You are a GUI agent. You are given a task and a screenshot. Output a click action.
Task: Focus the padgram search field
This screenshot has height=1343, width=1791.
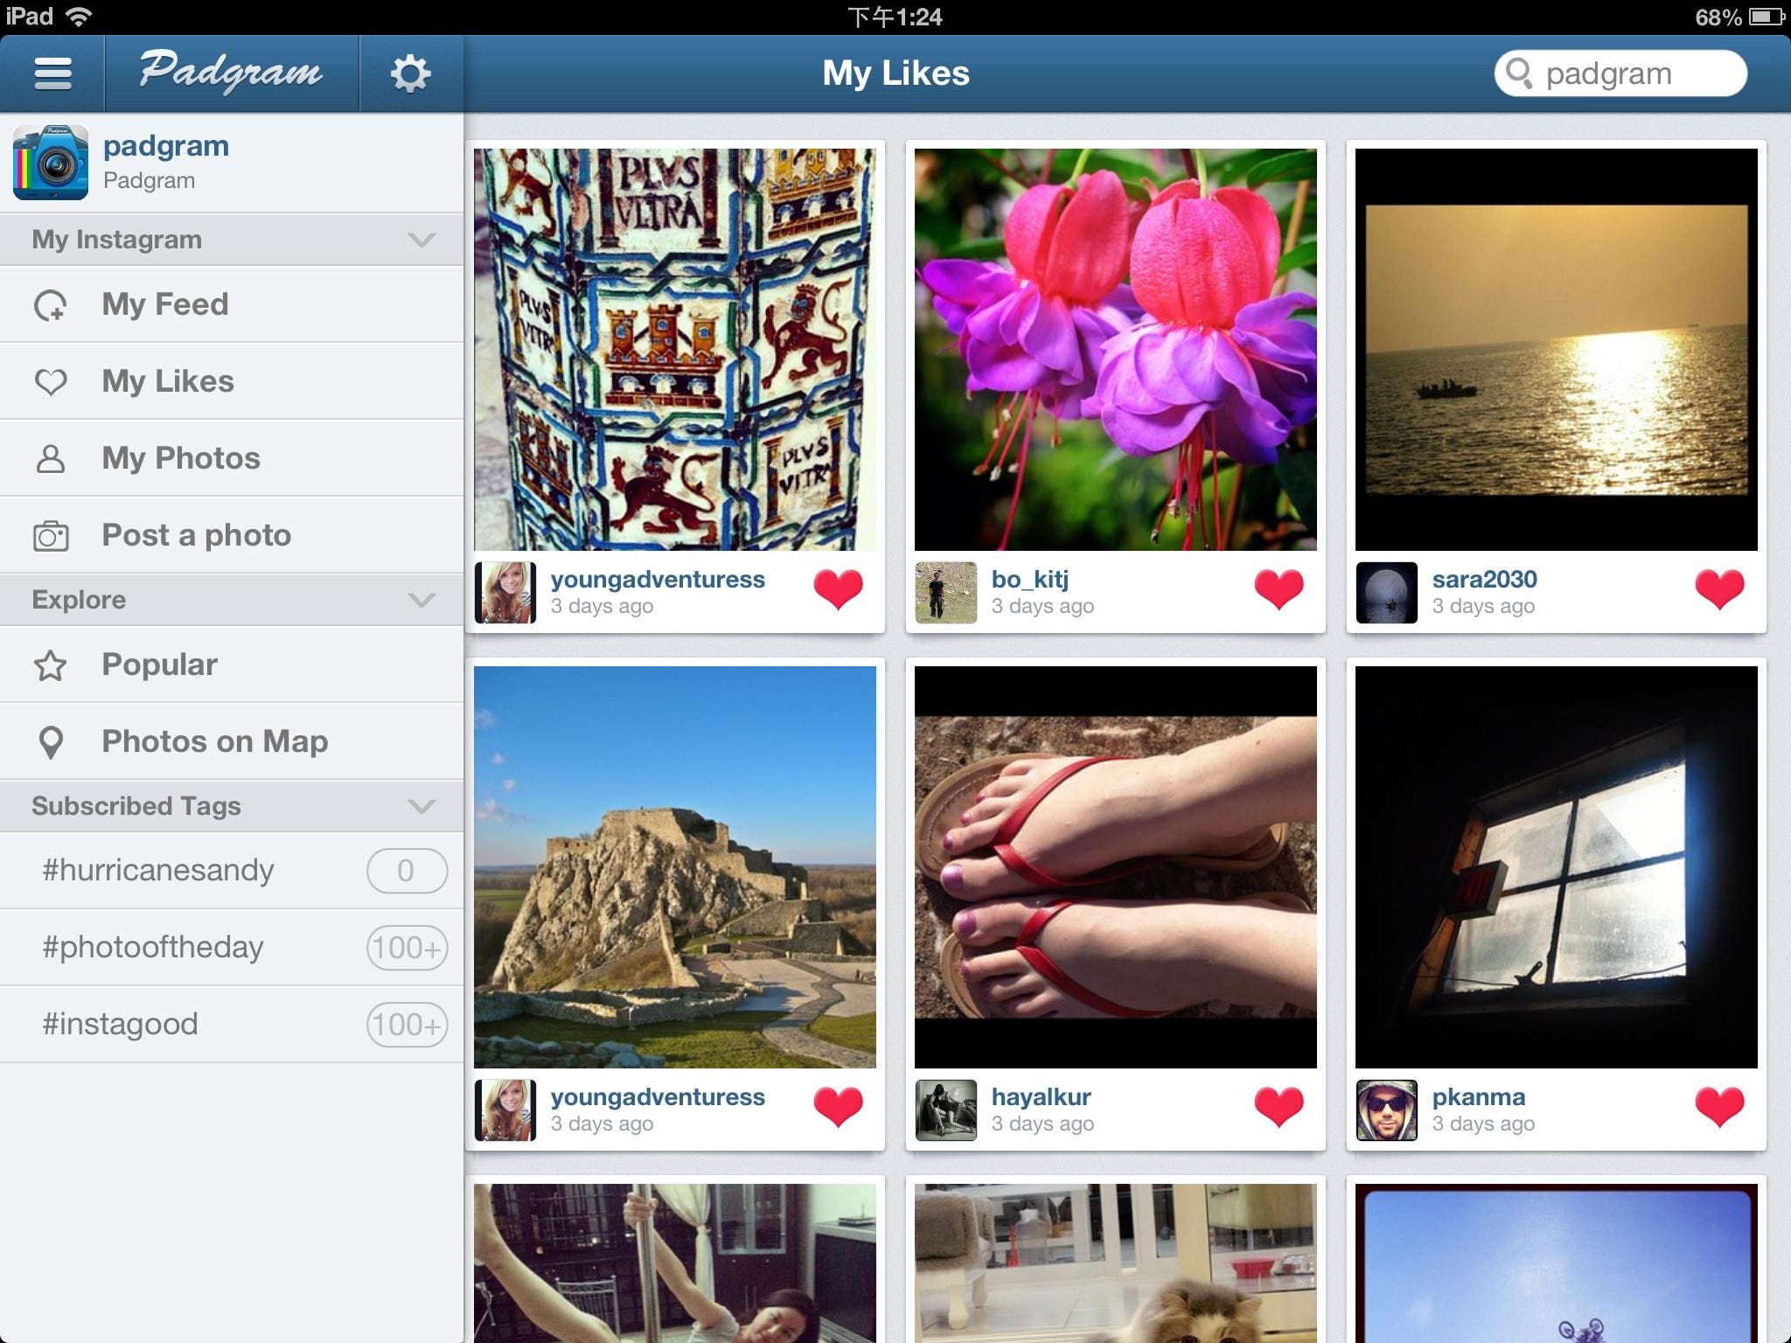(x=1620, y=73)
